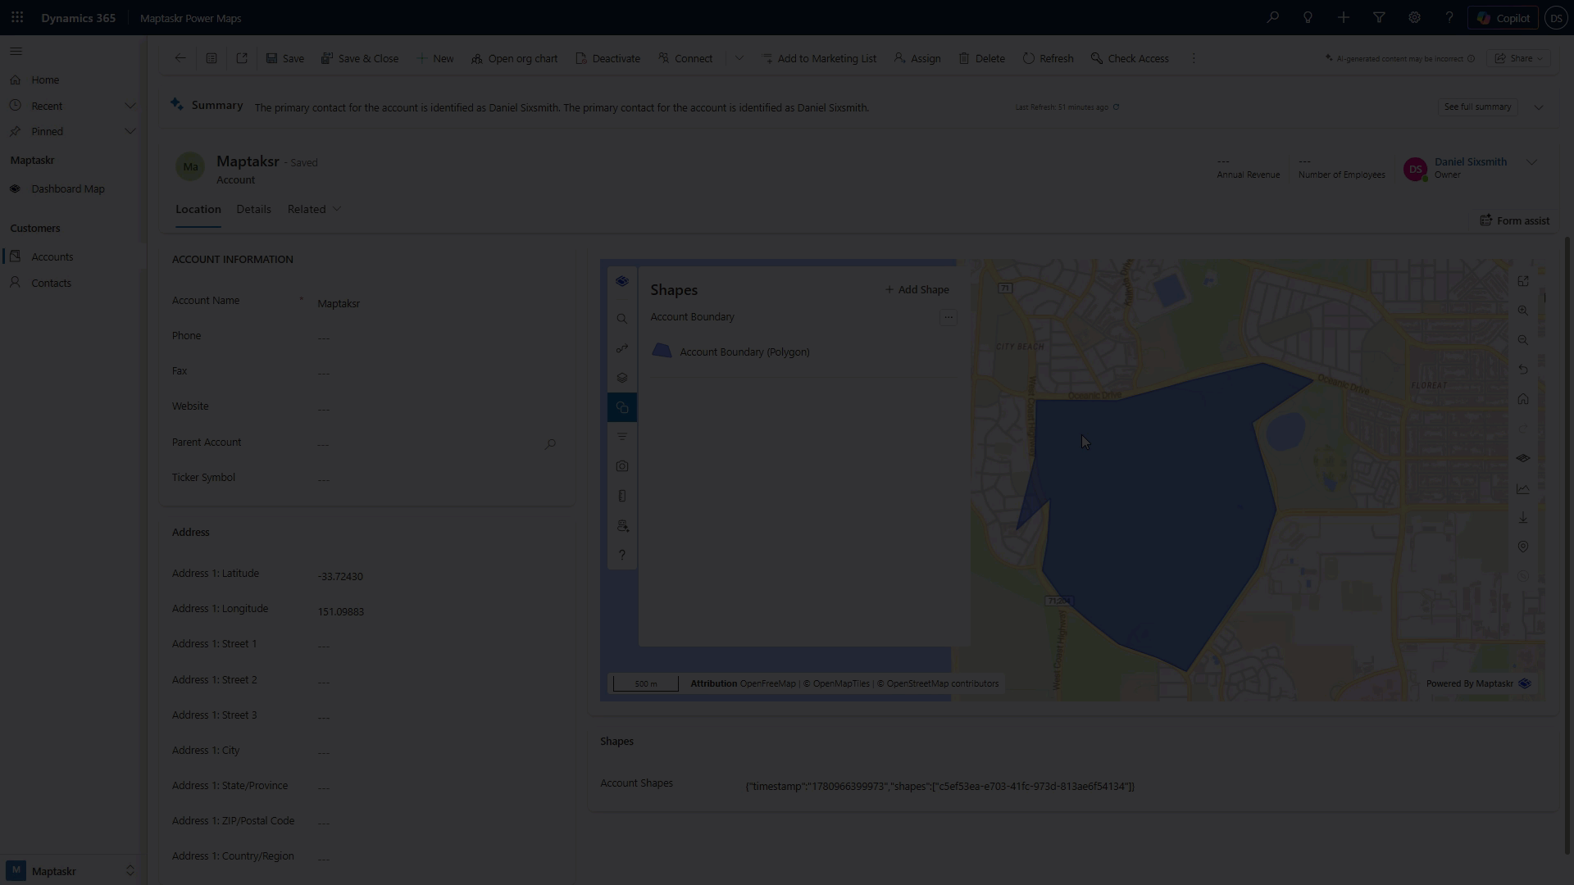Refresh the summary last-refresh icon

[1116, 107]
